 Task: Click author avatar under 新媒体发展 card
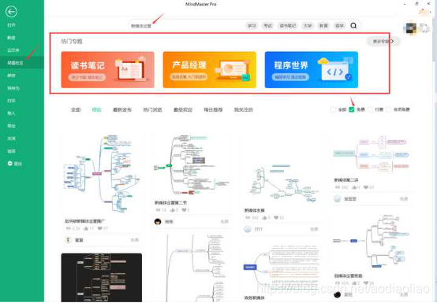pos(248,229)
